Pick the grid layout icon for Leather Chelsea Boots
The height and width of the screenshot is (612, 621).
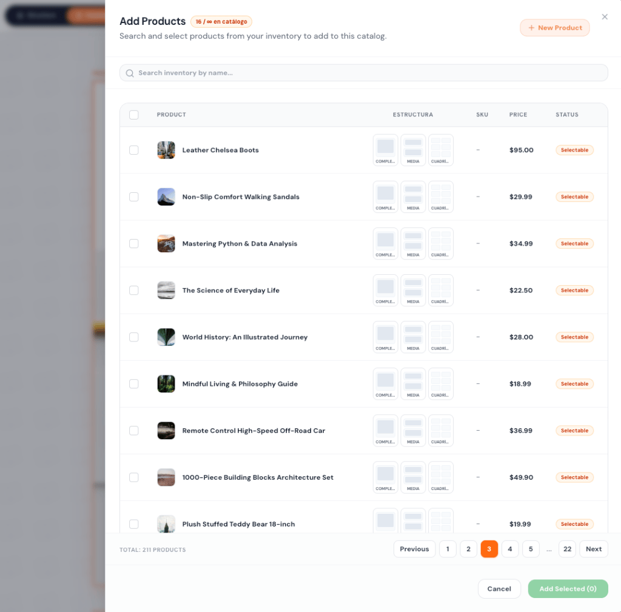coord(441,150)
